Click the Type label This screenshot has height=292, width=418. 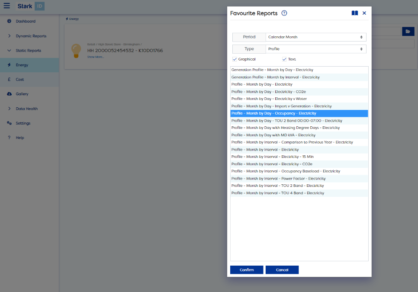[x=249, y=49]
